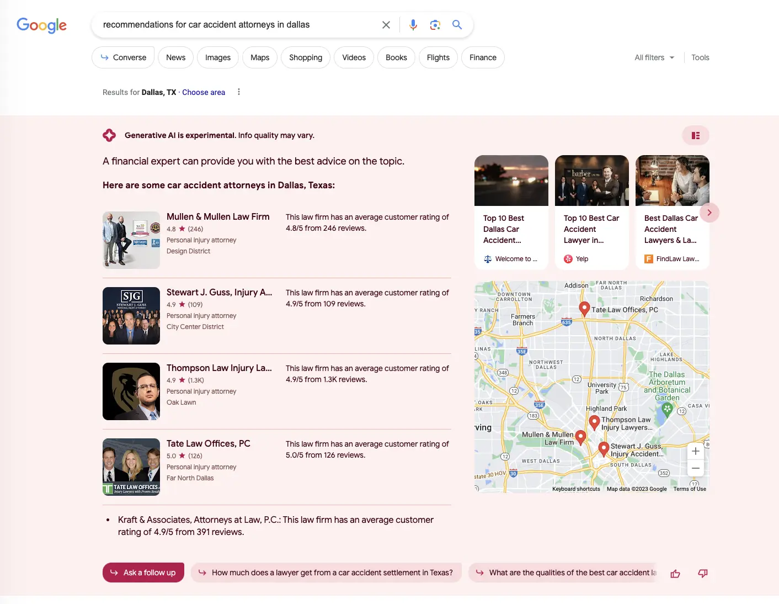Switch to the Flights tab

[x=438, y=57]
